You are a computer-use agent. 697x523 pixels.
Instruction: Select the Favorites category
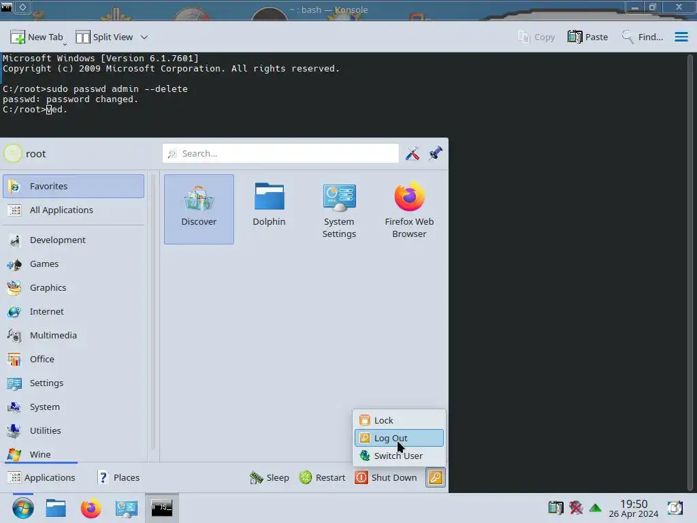[74, 186]
